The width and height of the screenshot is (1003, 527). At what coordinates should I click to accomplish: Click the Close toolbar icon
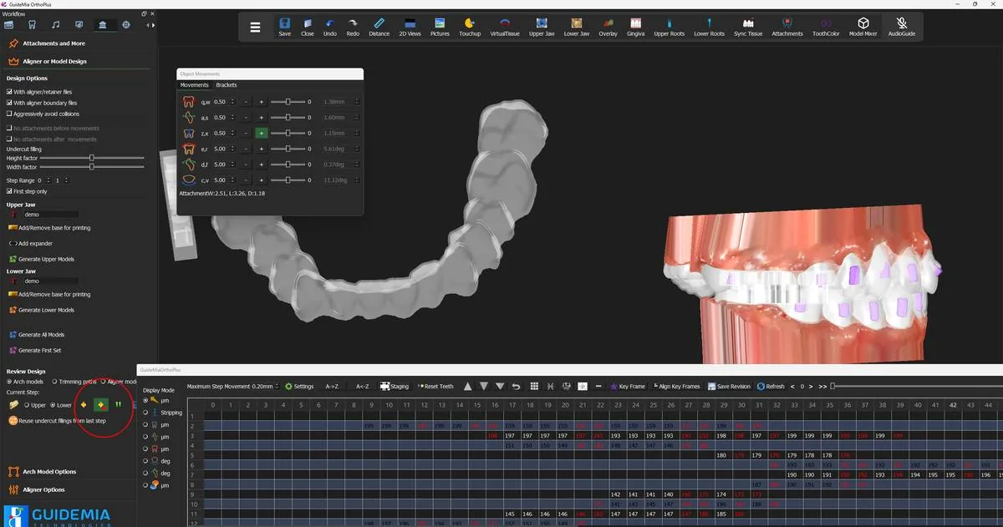(308, 26)
